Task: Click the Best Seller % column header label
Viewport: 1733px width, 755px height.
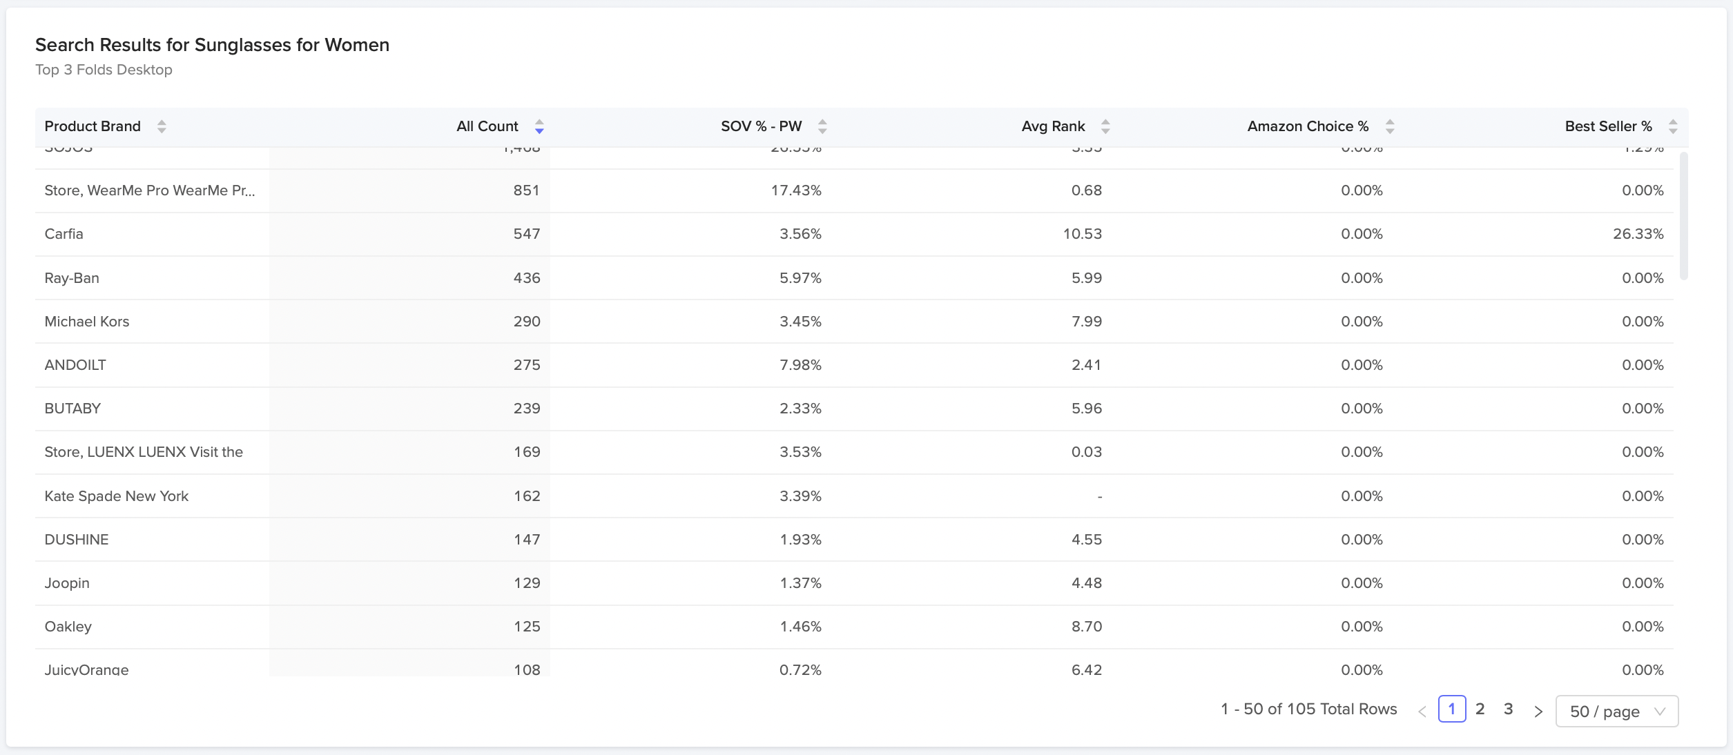Action: tap(1608, 126)
